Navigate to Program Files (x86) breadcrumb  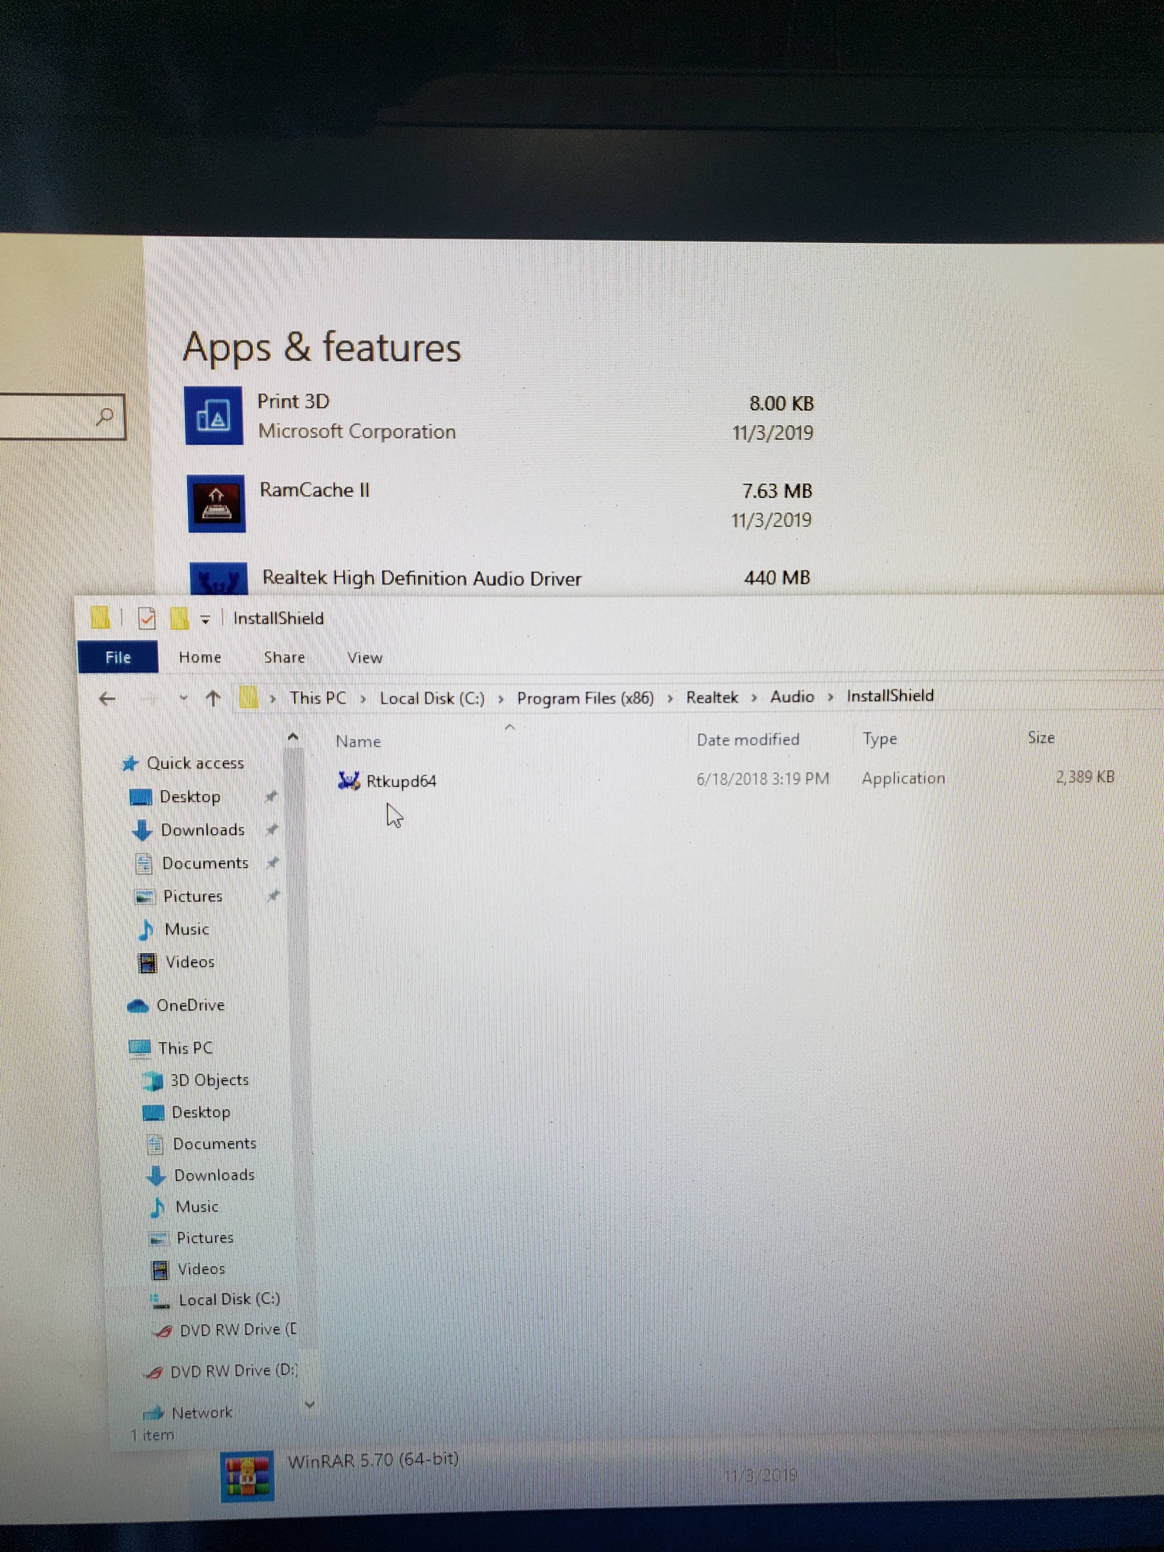click(585, 698)
